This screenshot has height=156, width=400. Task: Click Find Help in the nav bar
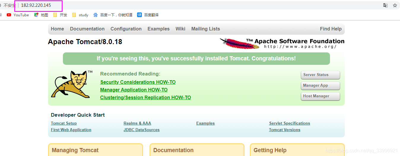(331, 29)
